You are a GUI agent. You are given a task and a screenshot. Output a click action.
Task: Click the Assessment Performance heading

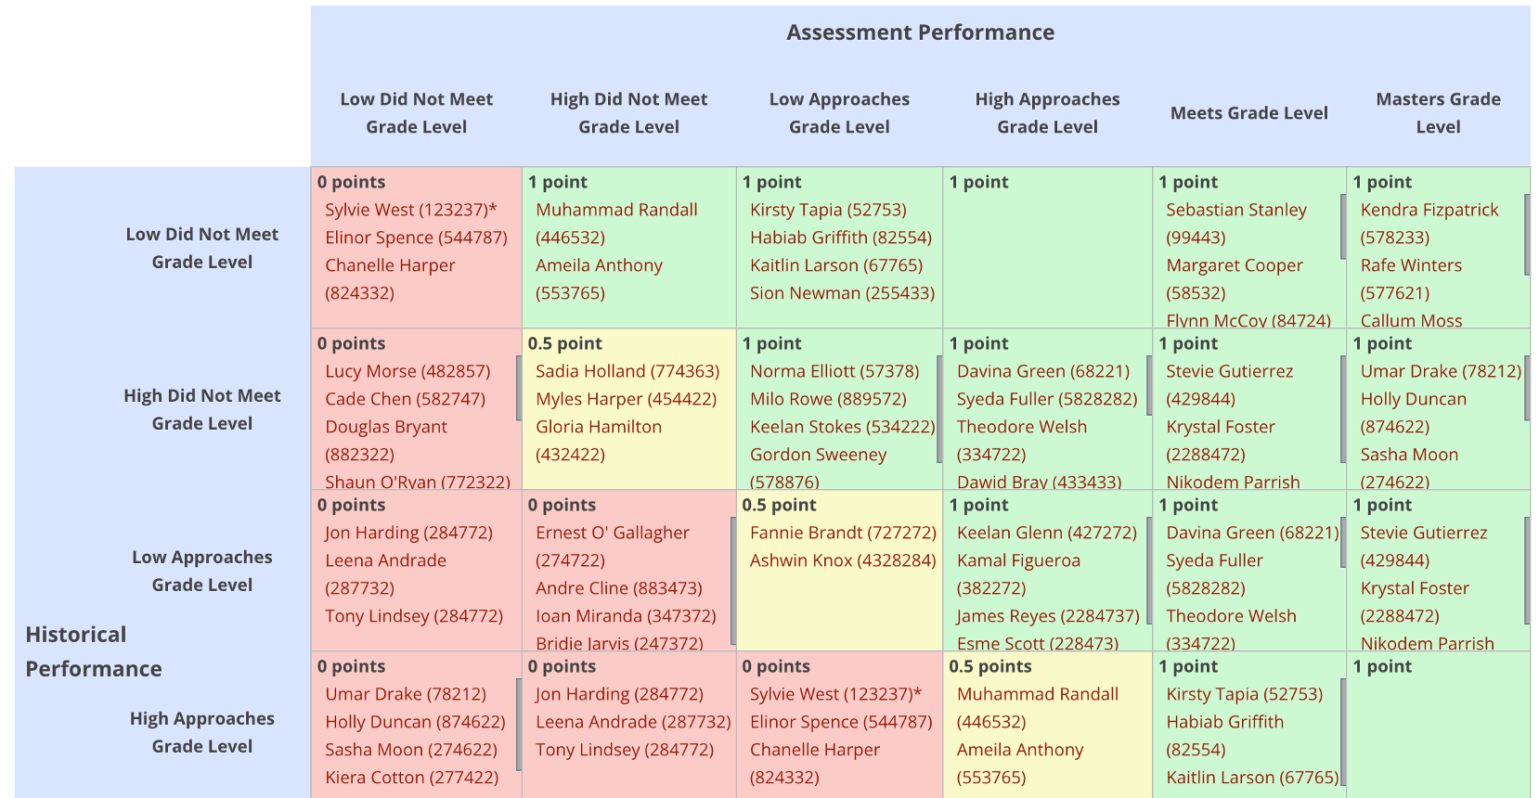tap(920, 32)
